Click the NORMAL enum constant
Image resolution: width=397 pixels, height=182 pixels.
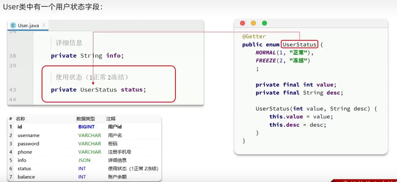pyautogui.click(x=266, y=53)
